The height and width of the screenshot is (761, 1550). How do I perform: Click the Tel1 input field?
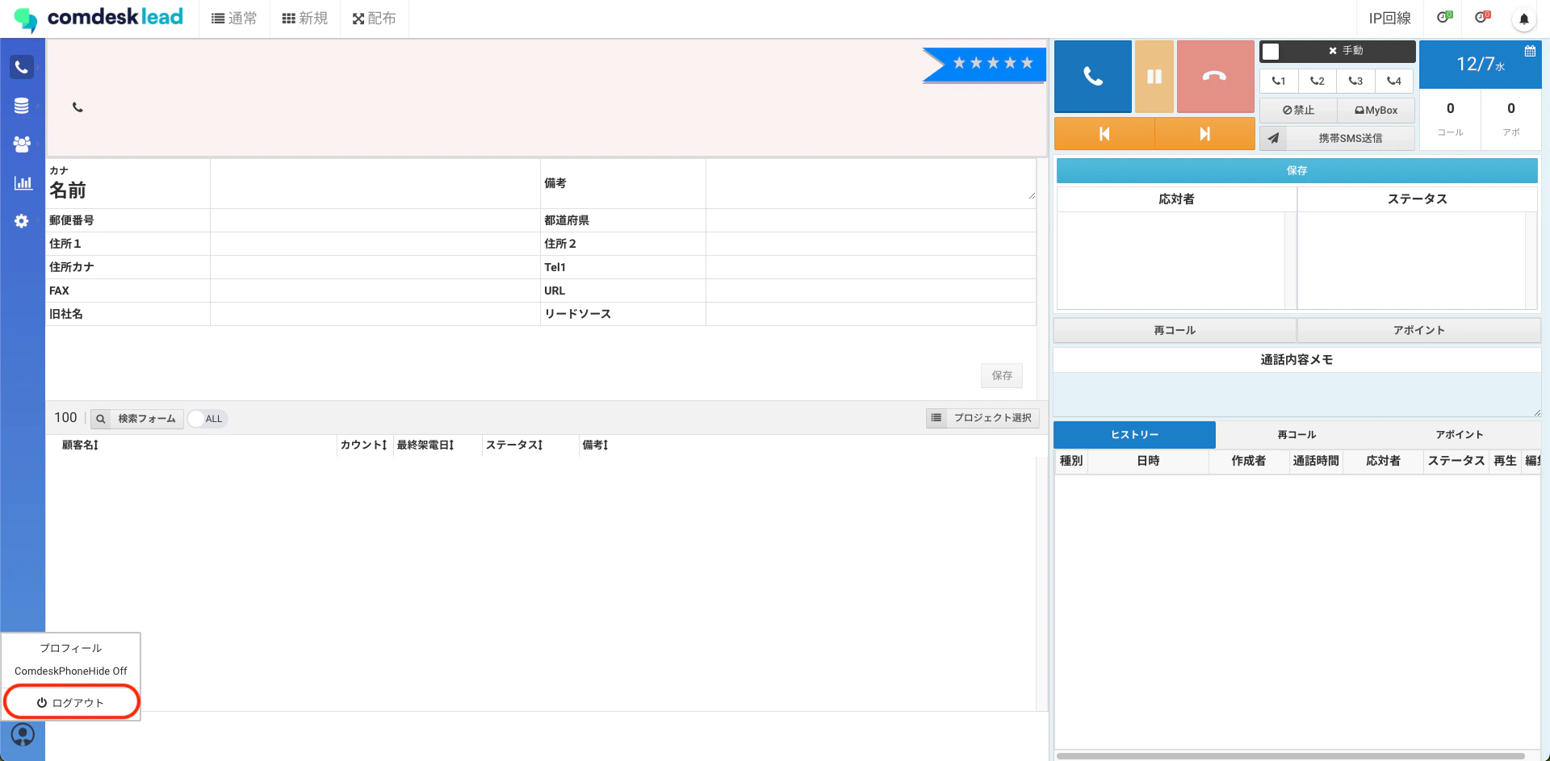[x=870, y=267]
